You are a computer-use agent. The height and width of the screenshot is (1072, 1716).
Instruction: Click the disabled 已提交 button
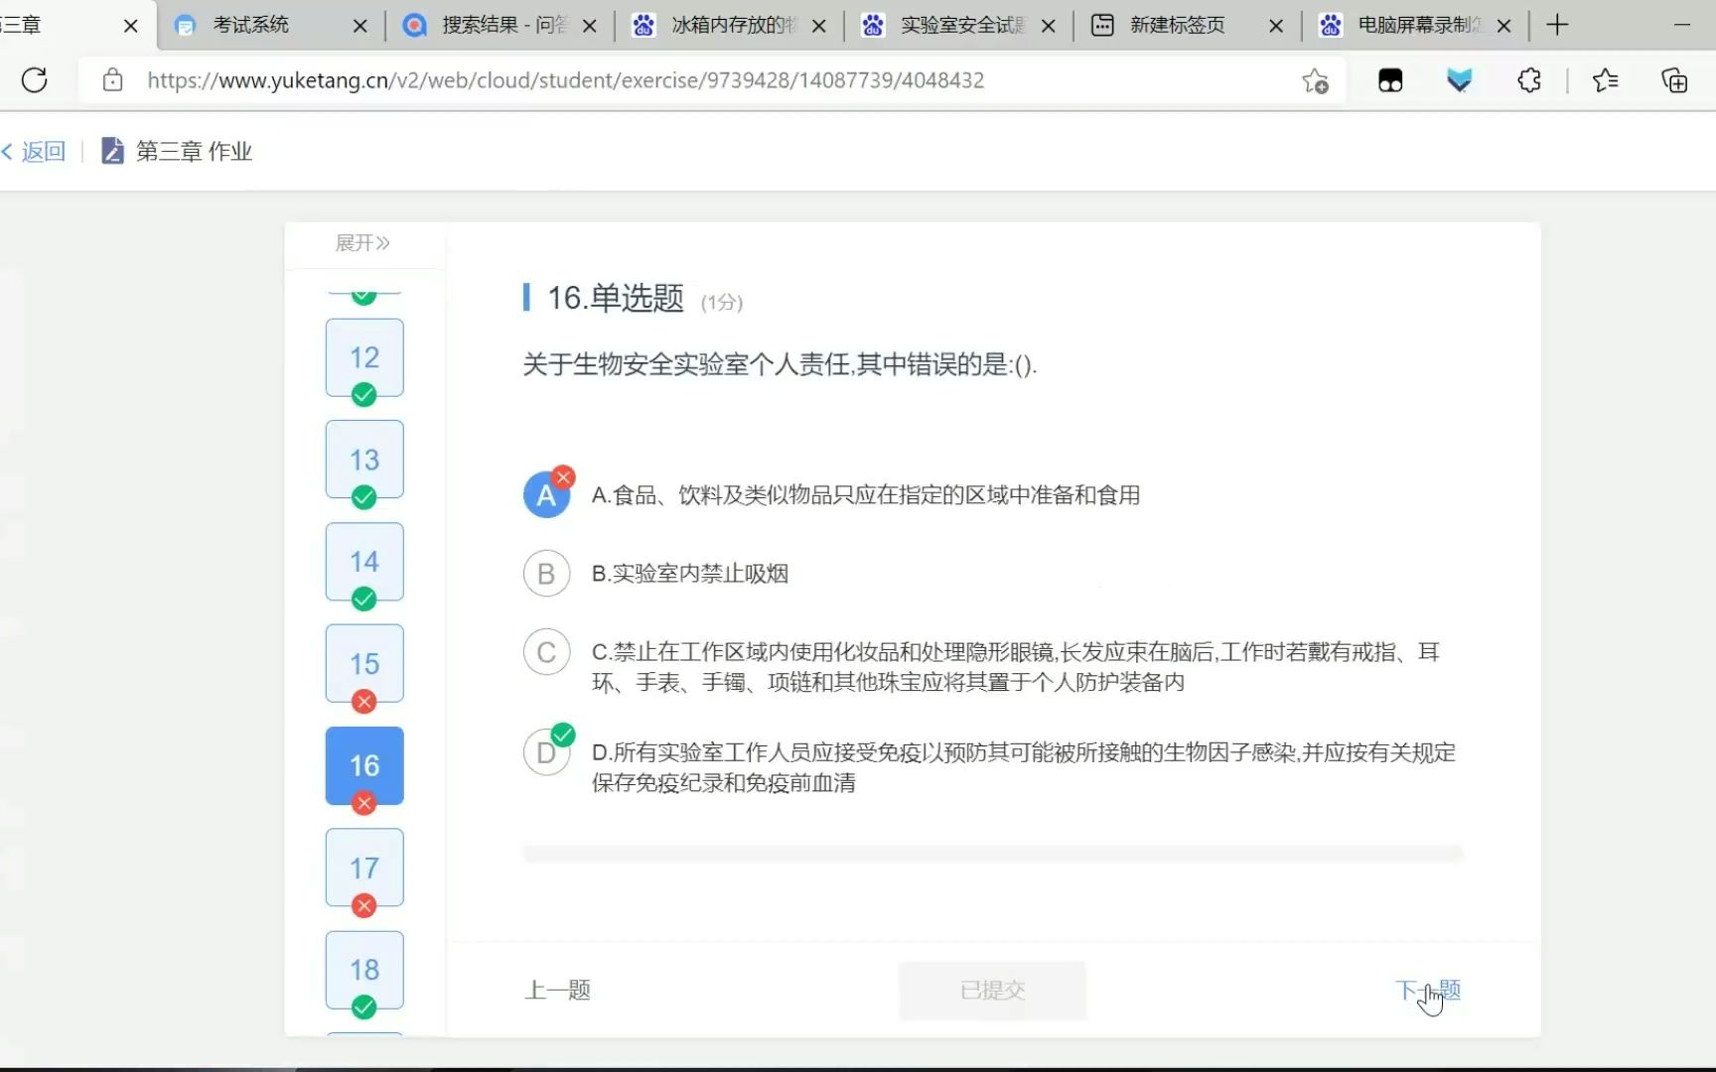coord(993,990)
